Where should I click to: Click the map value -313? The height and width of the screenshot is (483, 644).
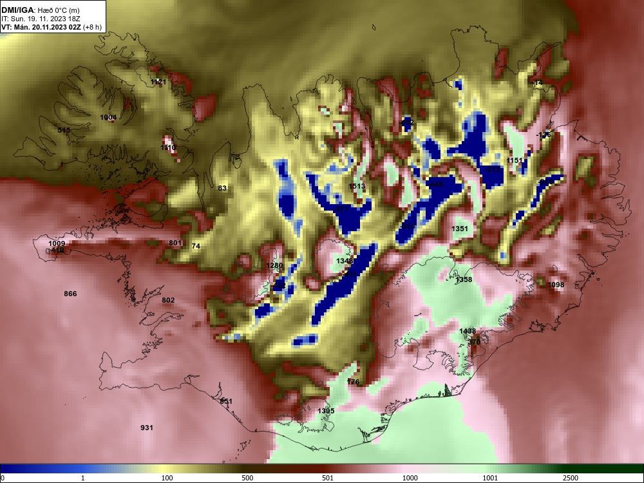tap(408, 226)
